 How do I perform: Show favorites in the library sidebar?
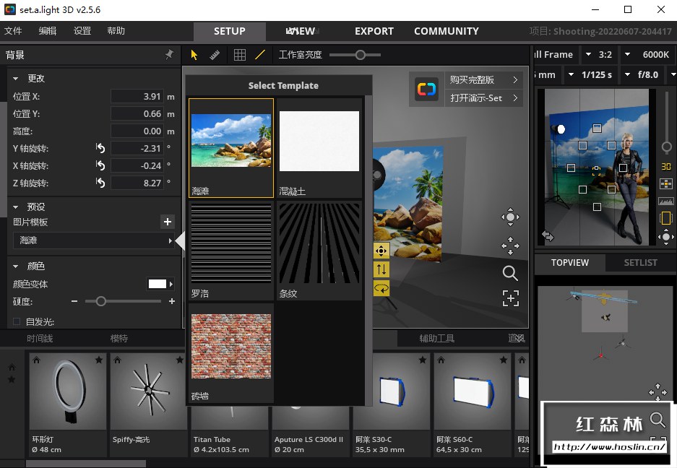pyautogui.click(x=12, y=379)
